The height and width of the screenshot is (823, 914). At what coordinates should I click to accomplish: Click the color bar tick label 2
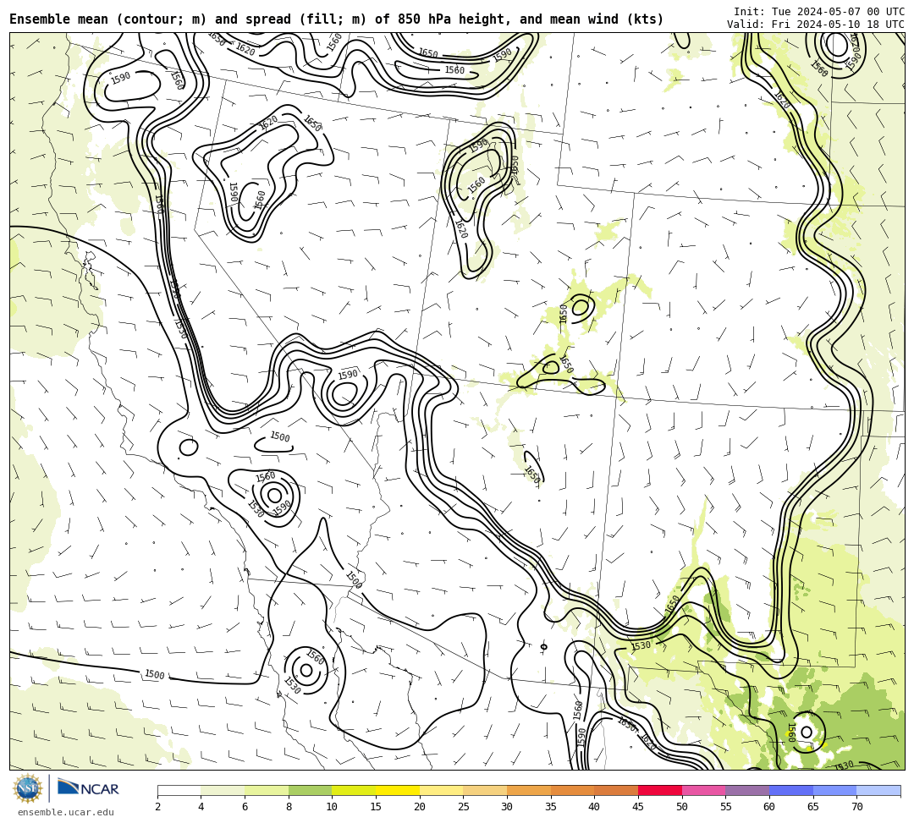[157, 807]
